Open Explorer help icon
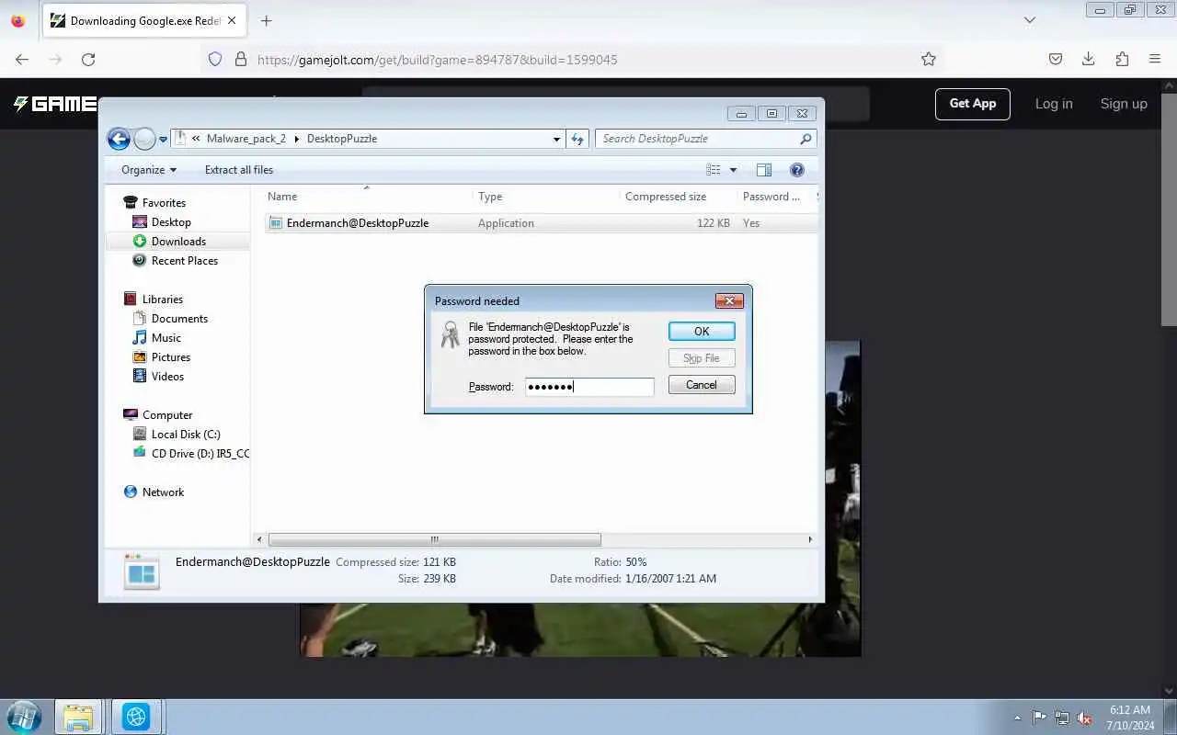This screenshot has height=735, width=1177. pyautogui.click(x=797, y=170)
